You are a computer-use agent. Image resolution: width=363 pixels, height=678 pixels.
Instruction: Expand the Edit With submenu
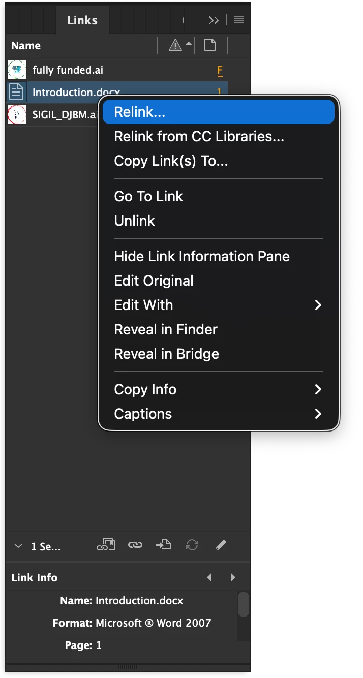point(318,305)
